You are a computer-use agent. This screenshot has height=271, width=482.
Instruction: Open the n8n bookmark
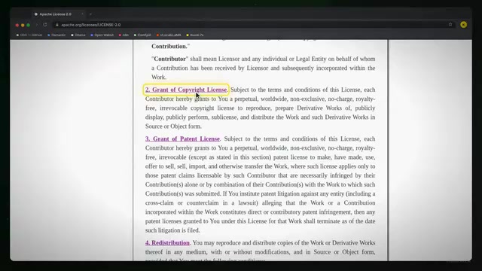[x=124, y=35]
